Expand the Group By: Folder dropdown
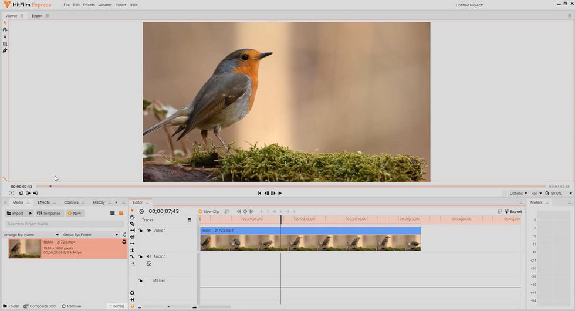Viewport: 575px width, 311px height. click(x=90, y=235)
